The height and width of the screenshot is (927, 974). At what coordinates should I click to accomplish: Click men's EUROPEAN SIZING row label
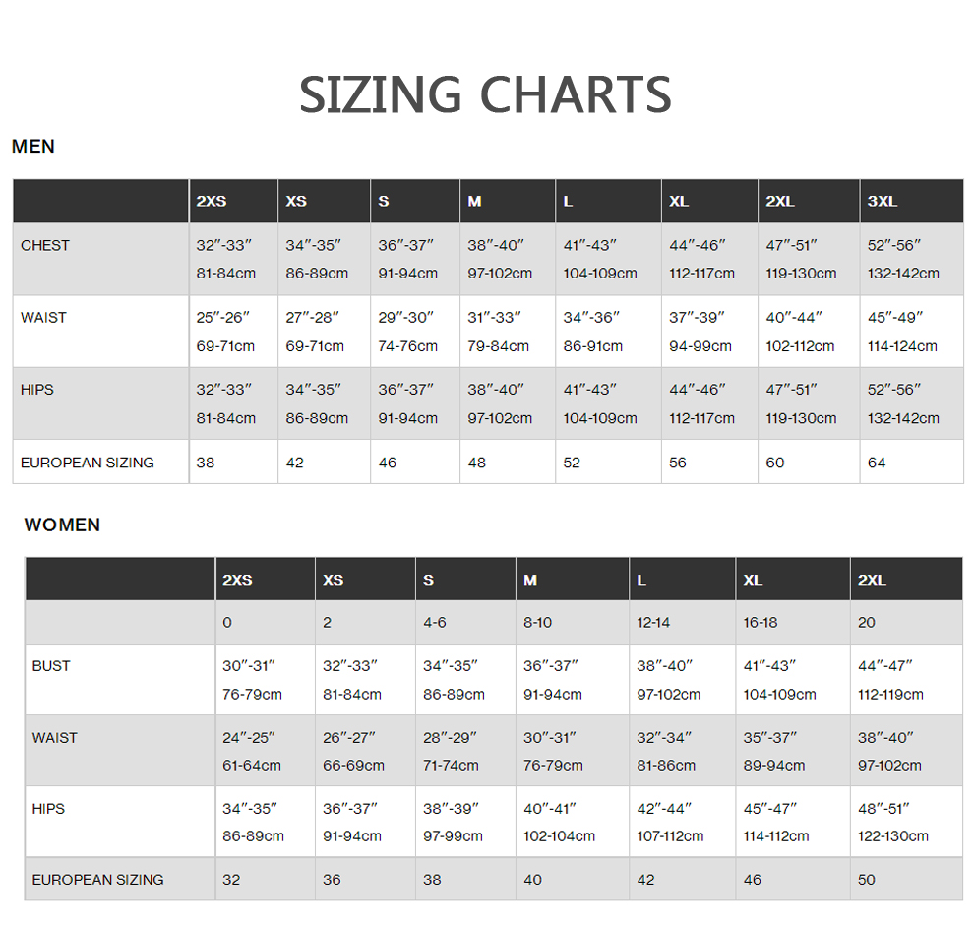[x=88, y=463]
